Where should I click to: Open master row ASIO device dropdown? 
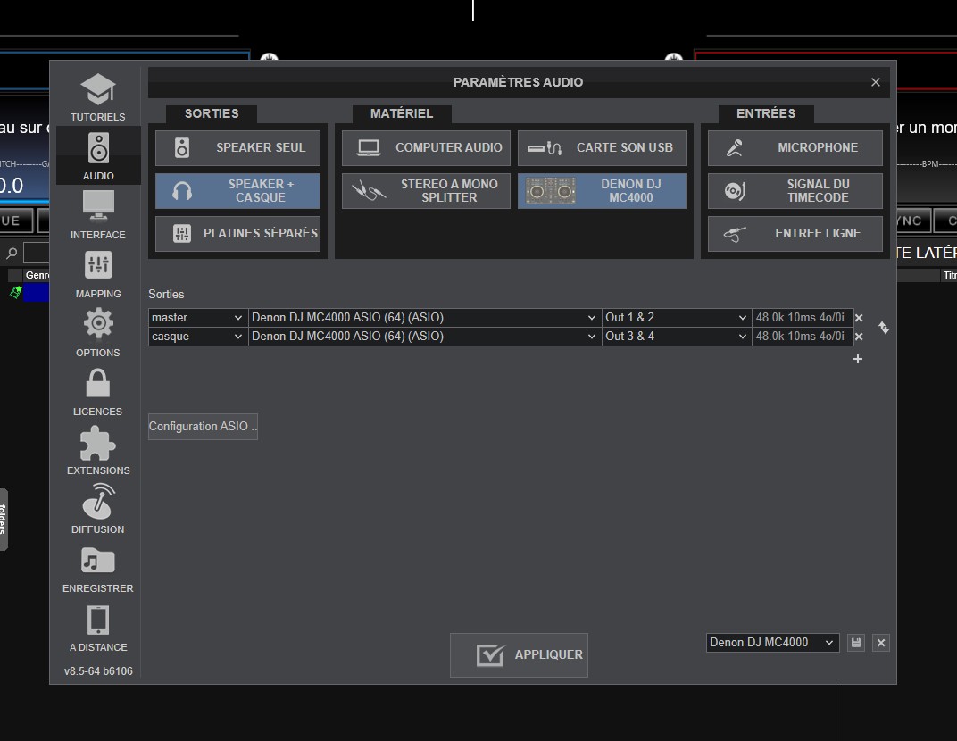click(x=424, y=318)
